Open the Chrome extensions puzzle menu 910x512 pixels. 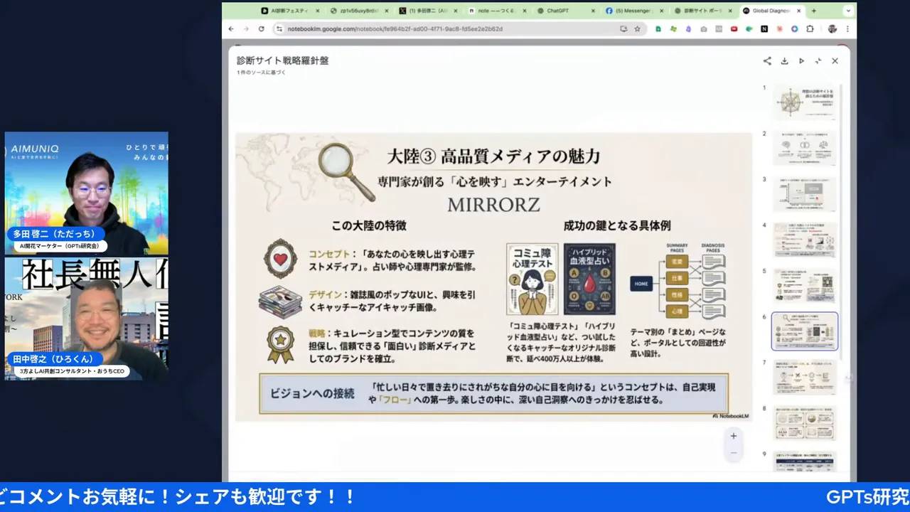coord(810,28)
